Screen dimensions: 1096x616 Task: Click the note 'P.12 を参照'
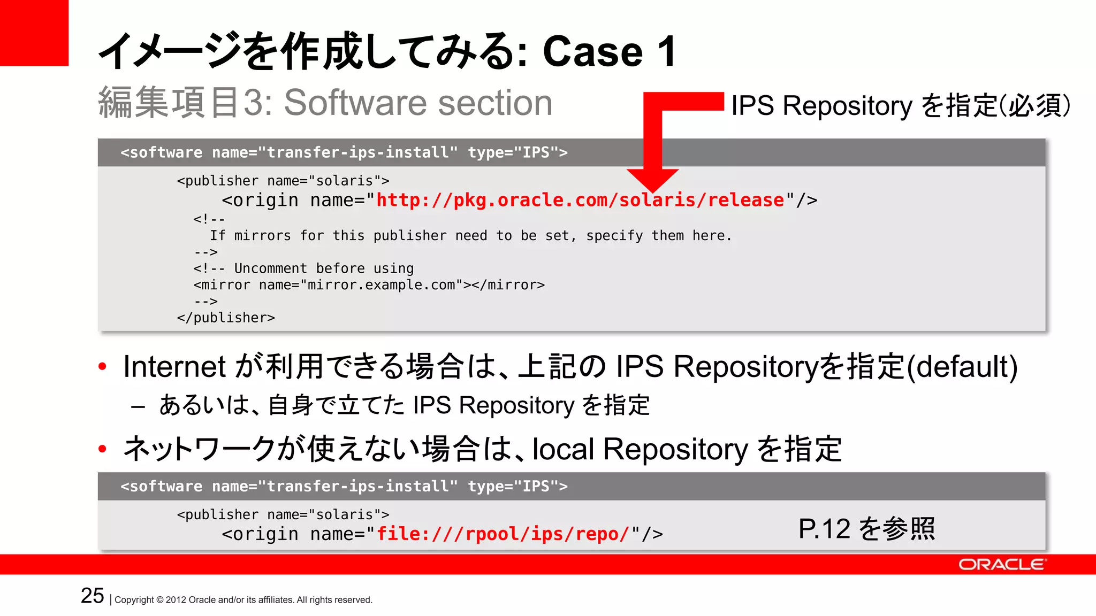coord(867,529)
